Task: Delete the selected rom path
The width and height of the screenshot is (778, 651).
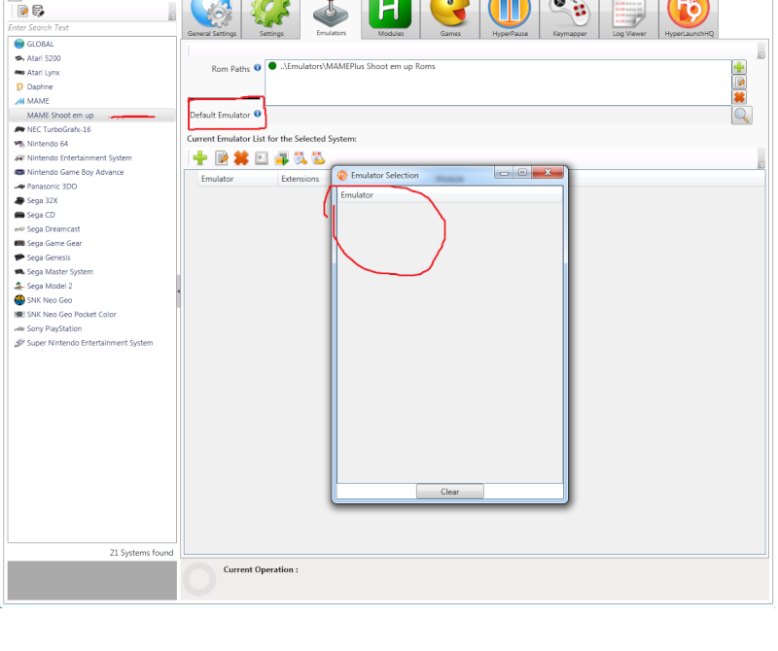Action: pos(739,97)
